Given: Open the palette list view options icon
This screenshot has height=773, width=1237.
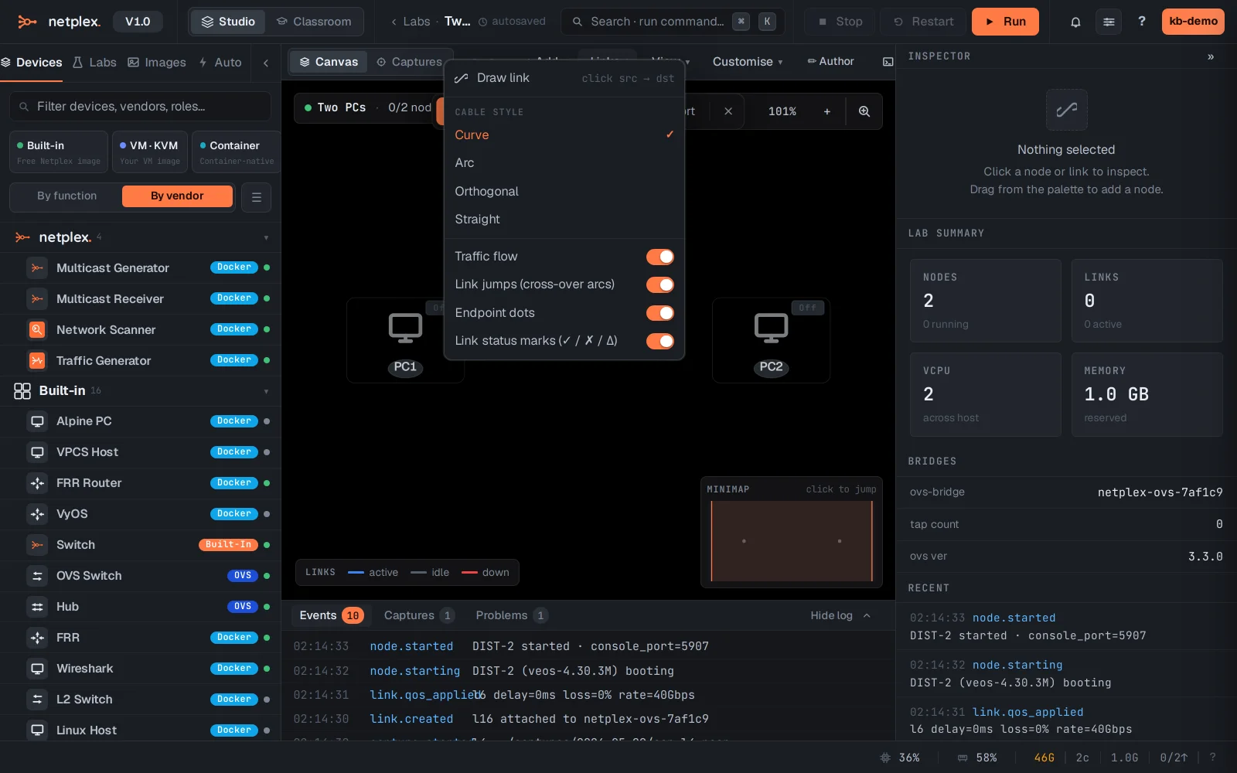Looking at the screenshot, I should [x=256, y=197].
